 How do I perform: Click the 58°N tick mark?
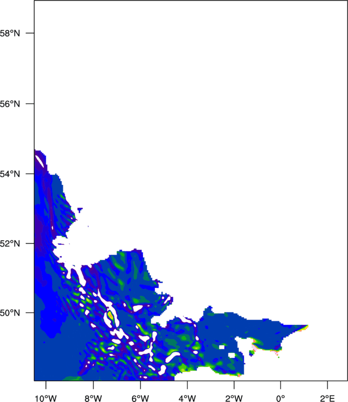(x=30, y=33)
